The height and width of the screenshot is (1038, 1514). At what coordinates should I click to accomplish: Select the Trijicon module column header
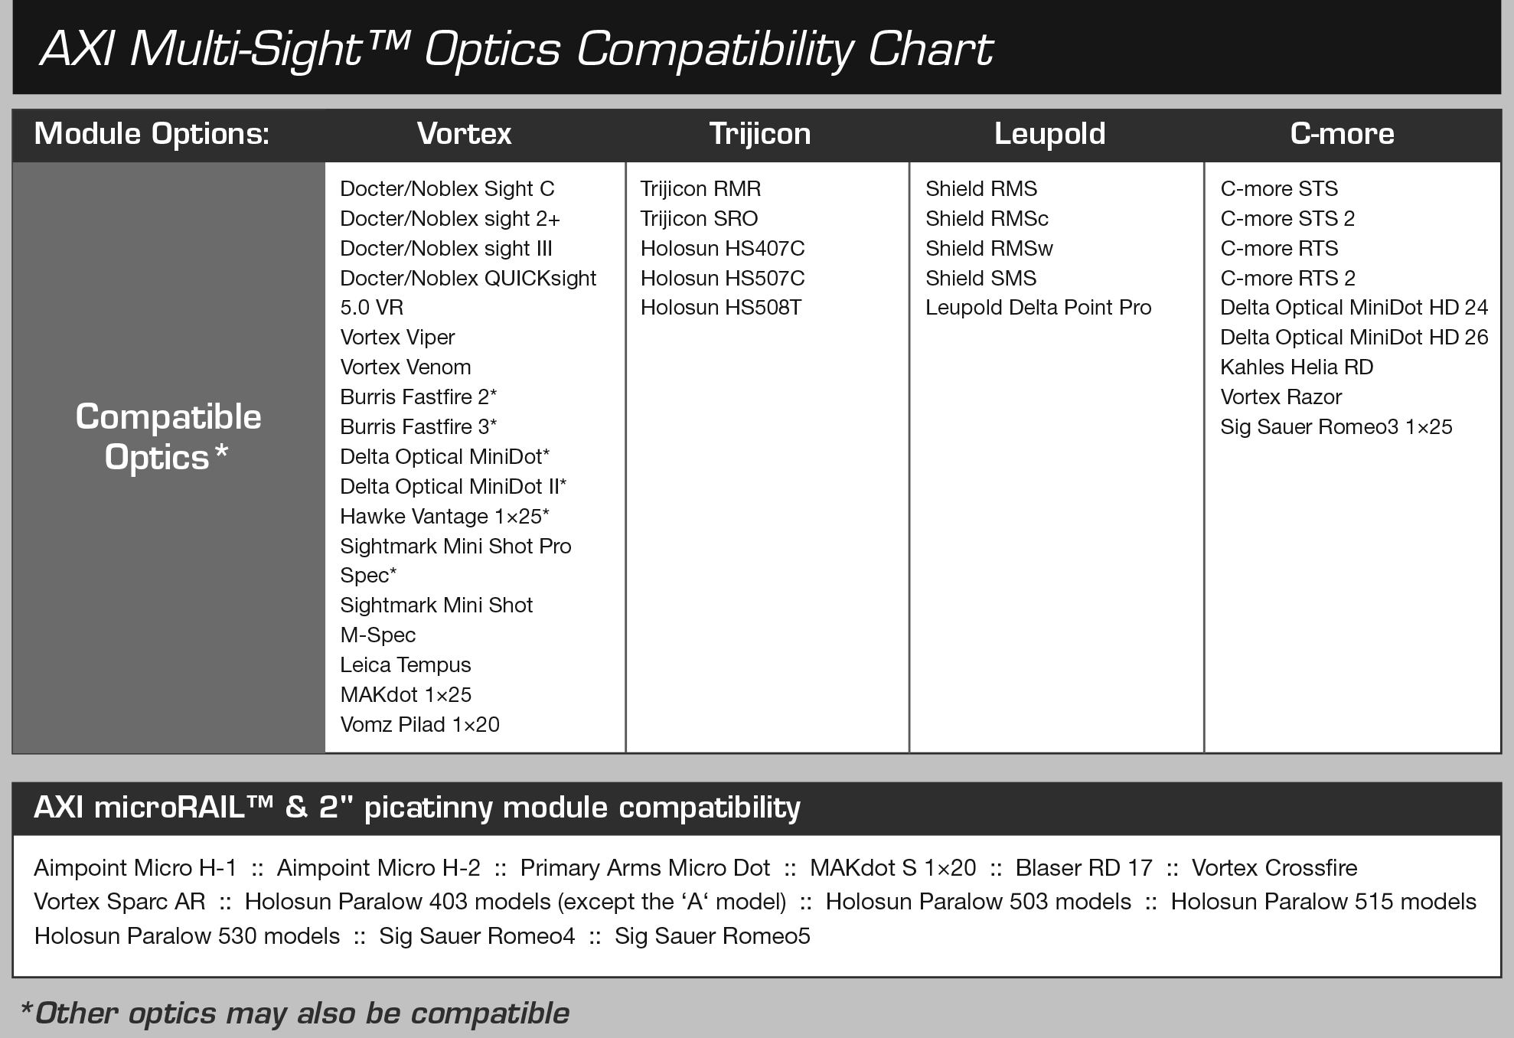tap(759, 134)
